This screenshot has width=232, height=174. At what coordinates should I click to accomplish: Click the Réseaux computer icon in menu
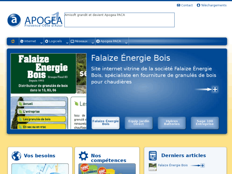pyautogui.click(x=72, y=42)
